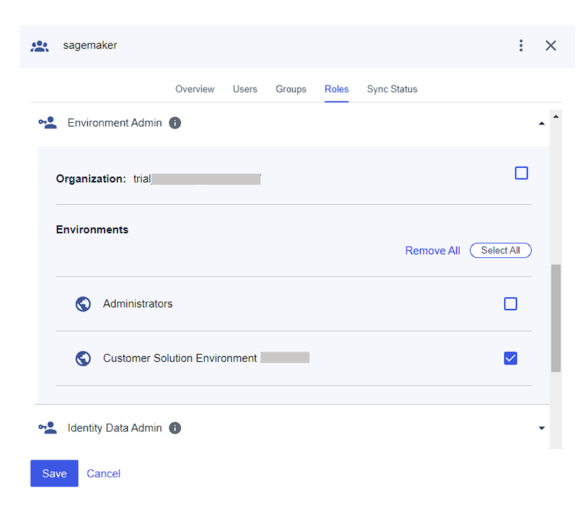
Task: Collapse the Environment Admin section
Action: 541,123
